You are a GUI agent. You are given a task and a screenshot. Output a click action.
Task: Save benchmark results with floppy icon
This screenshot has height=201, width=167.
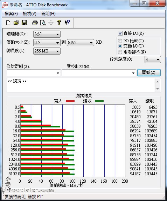(x=24, y=23)
